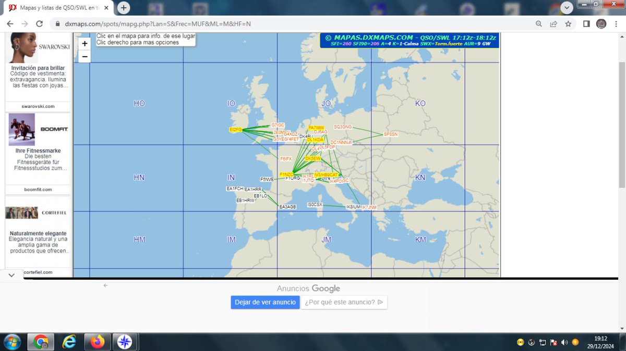
Task: Click the orange round tray icon
Action: (575, 342)
